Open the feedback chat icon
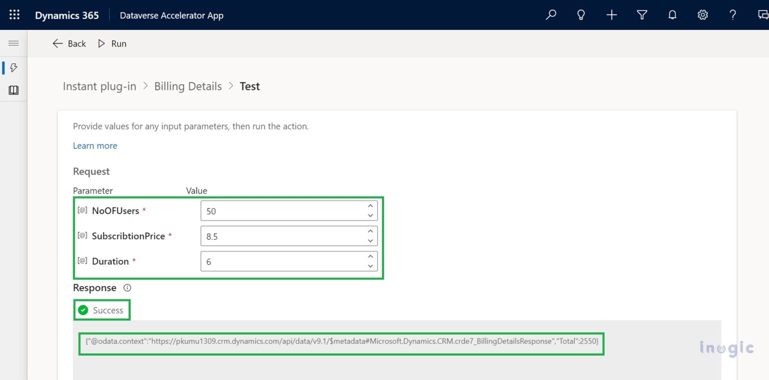This screenshot has width=769, height=380. 762,15
